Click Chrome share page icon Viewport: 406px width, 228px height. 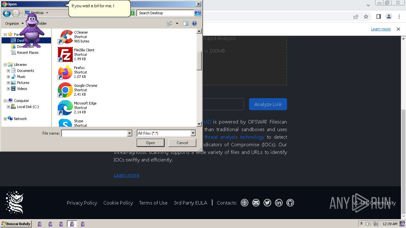[356, 16]
